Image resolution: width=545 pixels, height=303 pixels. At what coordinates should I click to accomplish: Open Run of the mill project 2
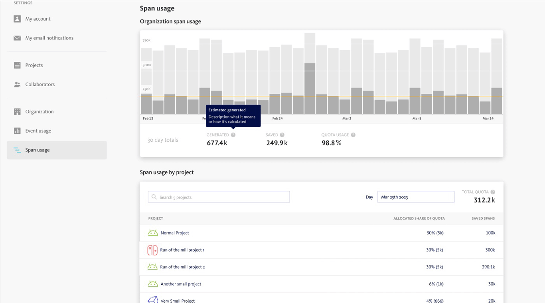(182, 267)
